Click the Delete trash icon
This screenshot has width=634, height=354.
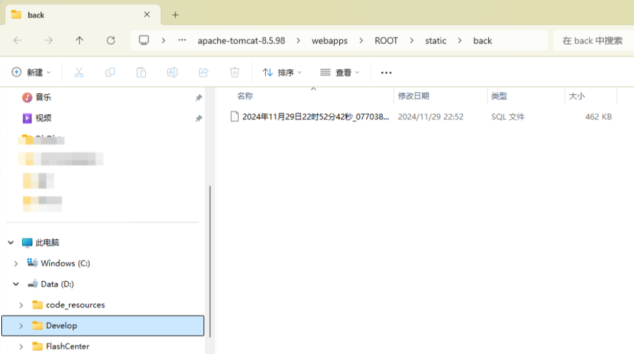234,73
